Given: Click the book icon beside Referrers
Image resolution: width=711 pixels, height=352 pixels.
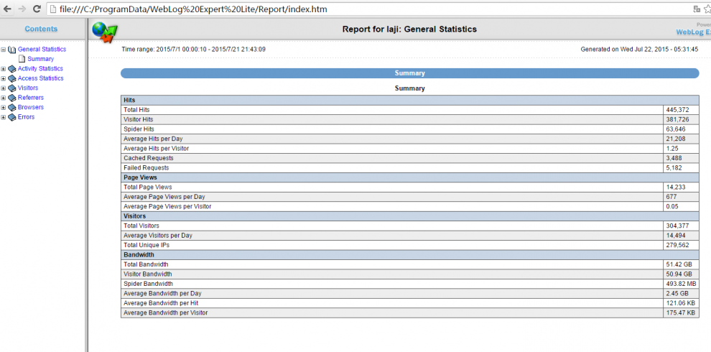Looking at the screenshot, I should click(11, 98).
